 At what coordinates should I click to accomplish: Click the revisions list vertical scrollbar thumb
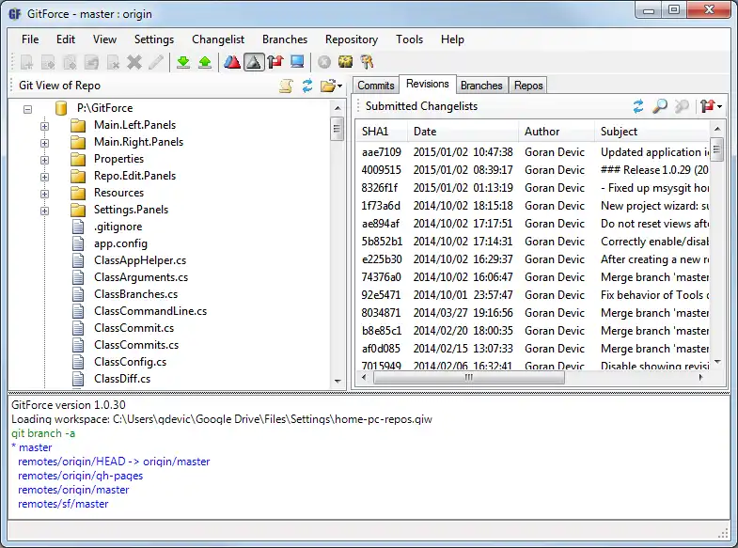[x=716, y=149]
